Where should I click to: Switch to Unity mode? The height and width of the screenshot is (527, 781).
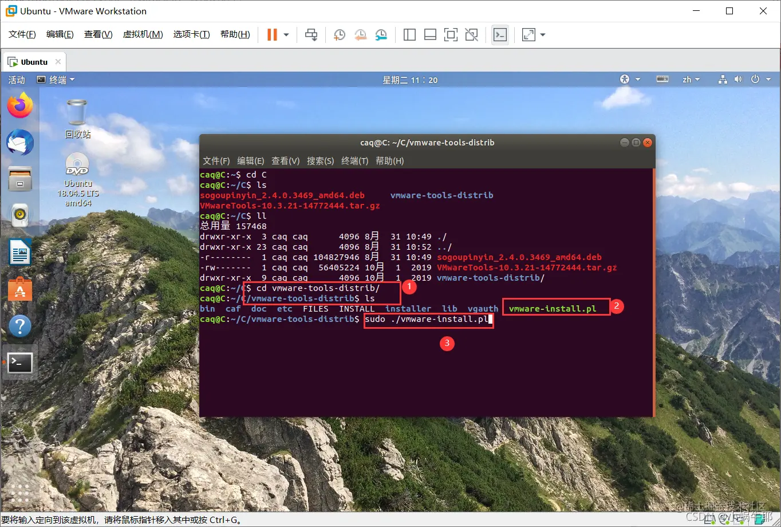(x=471, y=35)
